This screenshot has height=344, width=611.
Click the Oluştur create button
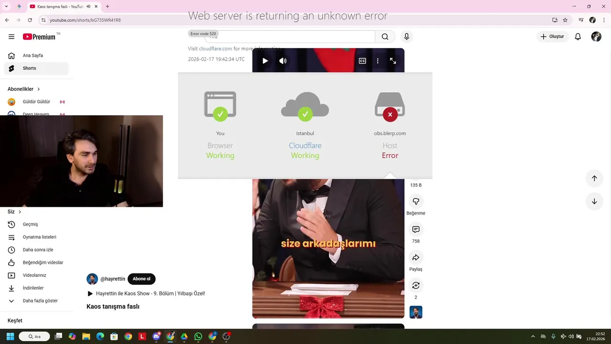click(552, 37)
